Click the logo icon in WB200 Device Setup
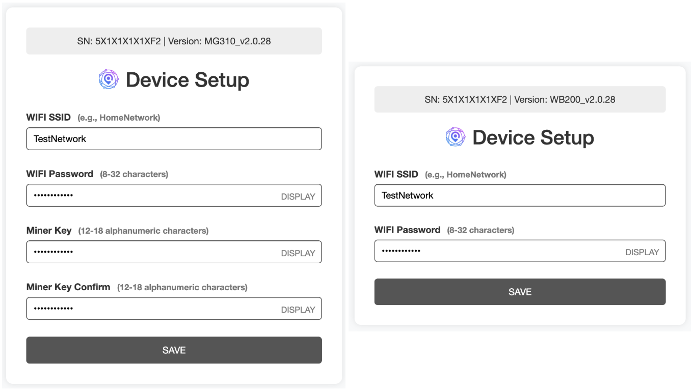This screenshot has height=391, width=693. click(455, 137)
